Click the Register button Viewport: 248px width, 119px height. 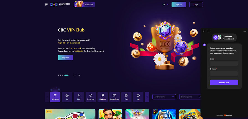(65, 58)
